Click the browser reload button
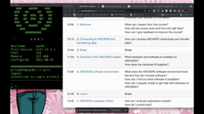Viewport: 204px width, 114px height. [74, 11]
